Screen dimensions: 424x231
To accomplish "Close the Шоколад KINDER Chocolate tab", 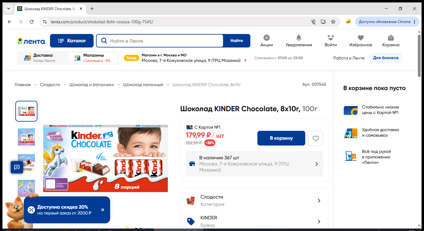I will (81, 9).
